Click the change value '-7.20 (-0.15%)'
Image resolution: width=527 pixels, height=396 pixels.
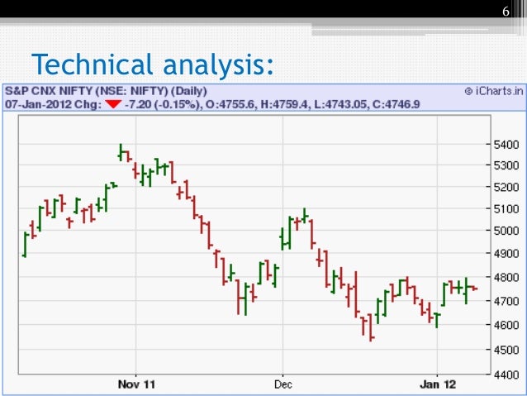coord(162,104)
